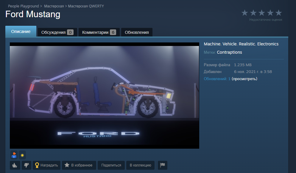Screen dimensions: 296x173
Task: Add item via В избранное button
Action: pos(79,165)
